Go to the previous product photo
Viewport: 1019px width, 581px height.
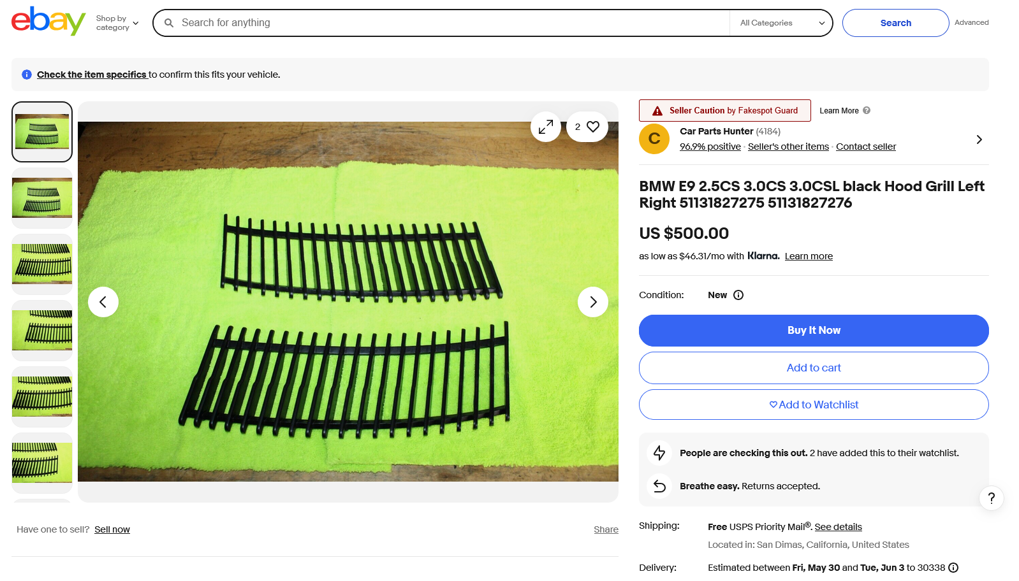103,302
